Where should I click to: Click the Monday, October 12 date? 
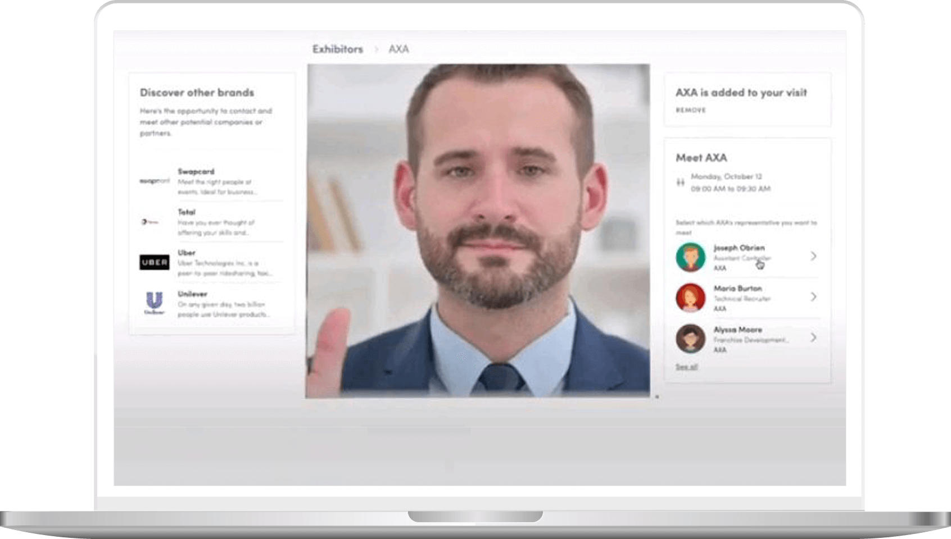click(x=726, y=176)
